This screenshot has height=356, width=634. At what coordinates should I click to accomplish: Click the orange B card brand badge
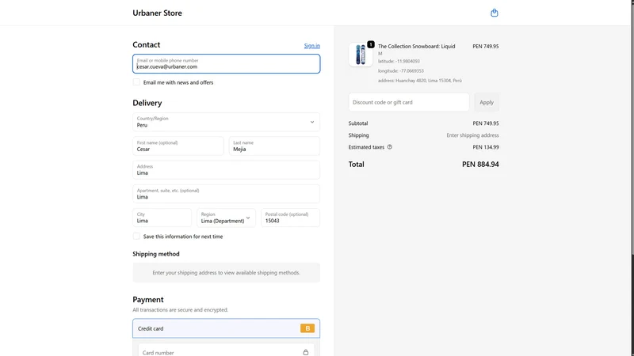(x=307, y=328)
